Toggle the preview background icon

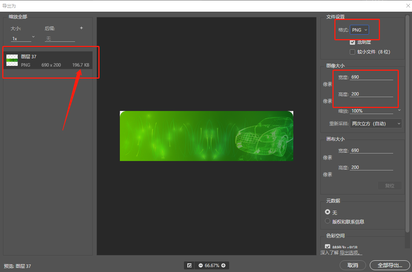[189, 266]
